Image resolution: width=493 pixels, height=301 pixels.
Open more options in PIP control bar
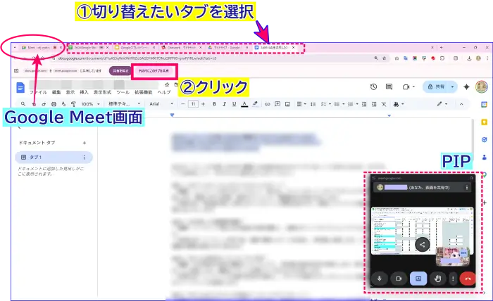click(x=453, y=278)
